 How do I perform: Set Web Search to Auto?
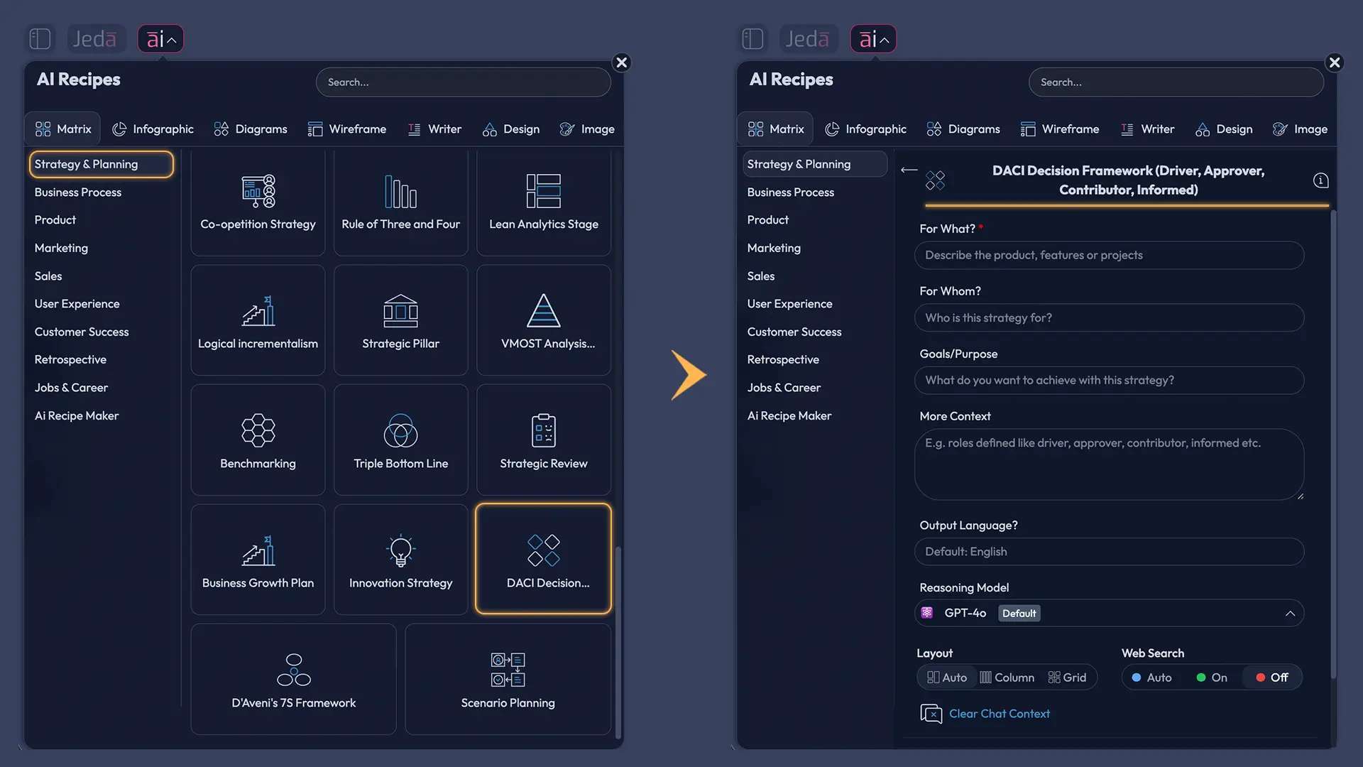(x=1151, y=678)
